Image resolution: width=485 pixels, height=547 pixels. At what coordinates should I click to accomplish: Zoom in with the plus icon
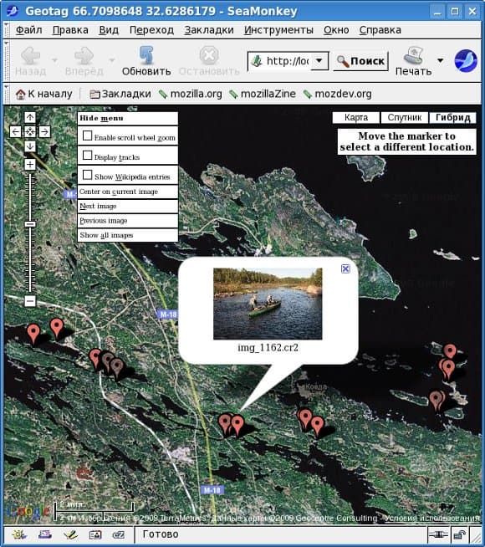[x=30, y=164]
